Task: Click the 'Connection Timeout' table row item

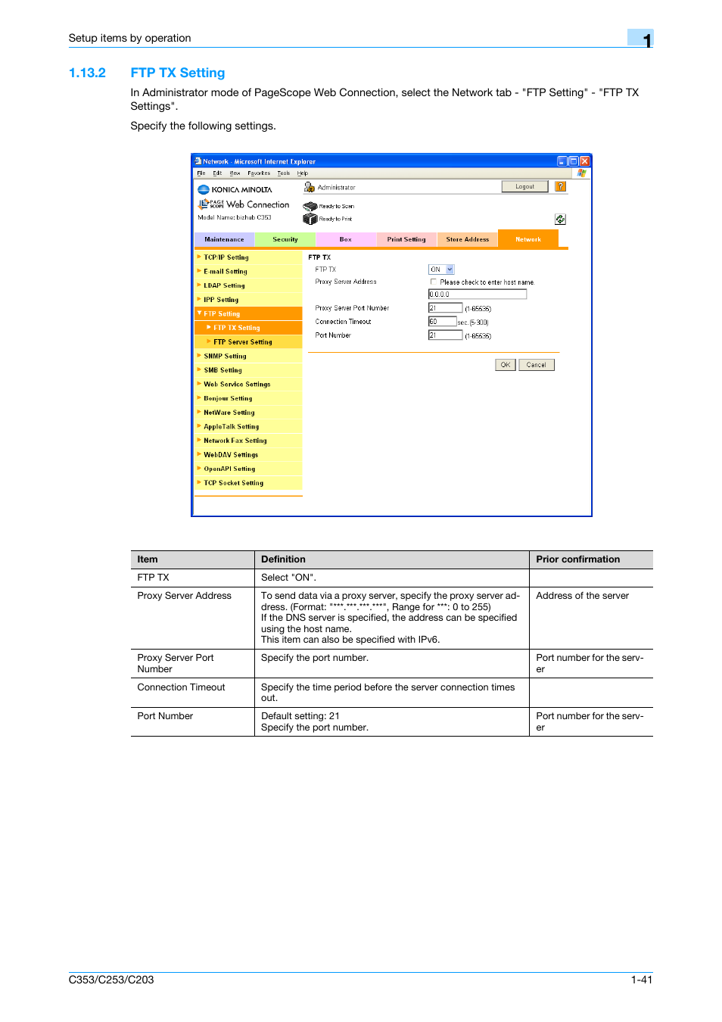Action: 182,687
